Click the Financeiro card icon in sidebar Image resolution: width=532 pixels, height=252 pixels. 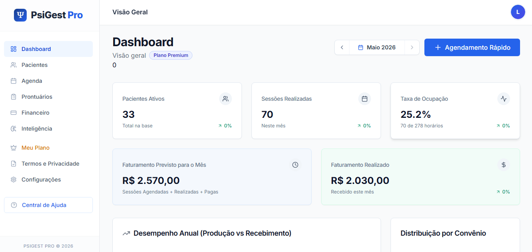[x=14, y=113]
